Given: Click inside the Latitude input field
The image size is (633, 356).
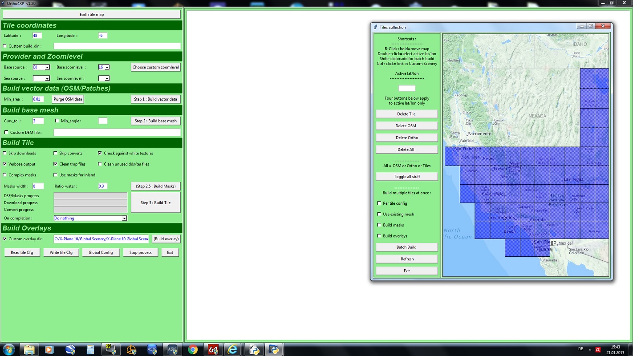Looking at the screenshot, I should [x=37, y=35].
